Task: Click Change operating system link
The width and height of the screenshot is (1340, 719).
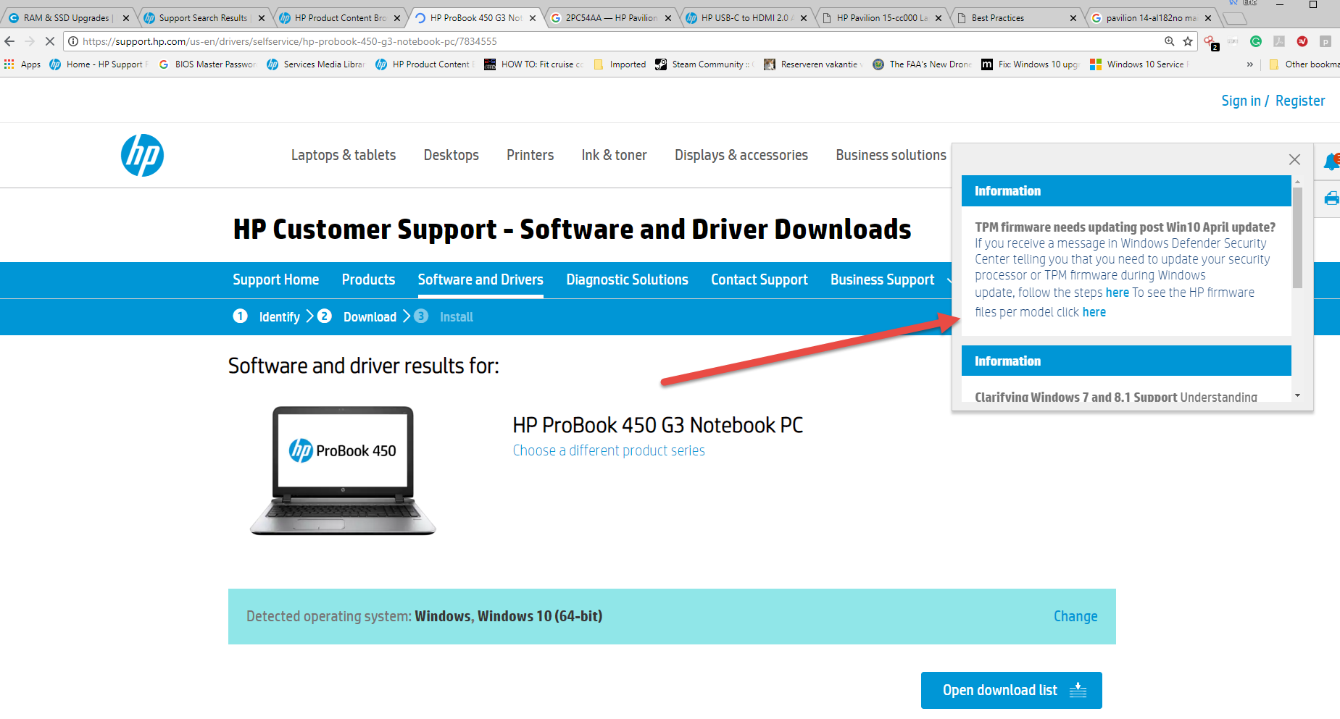Action: (x=1075, y=616)
